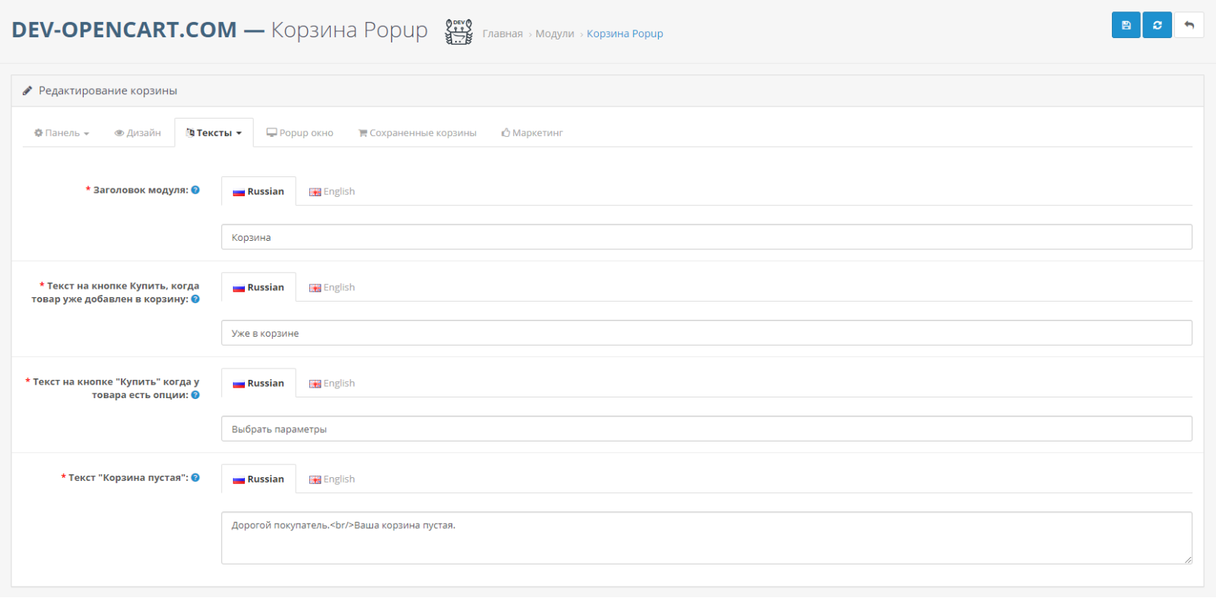Switch to the Popup окно tab
Viewport: 1216px width, 598px height.
click(299, 133)
